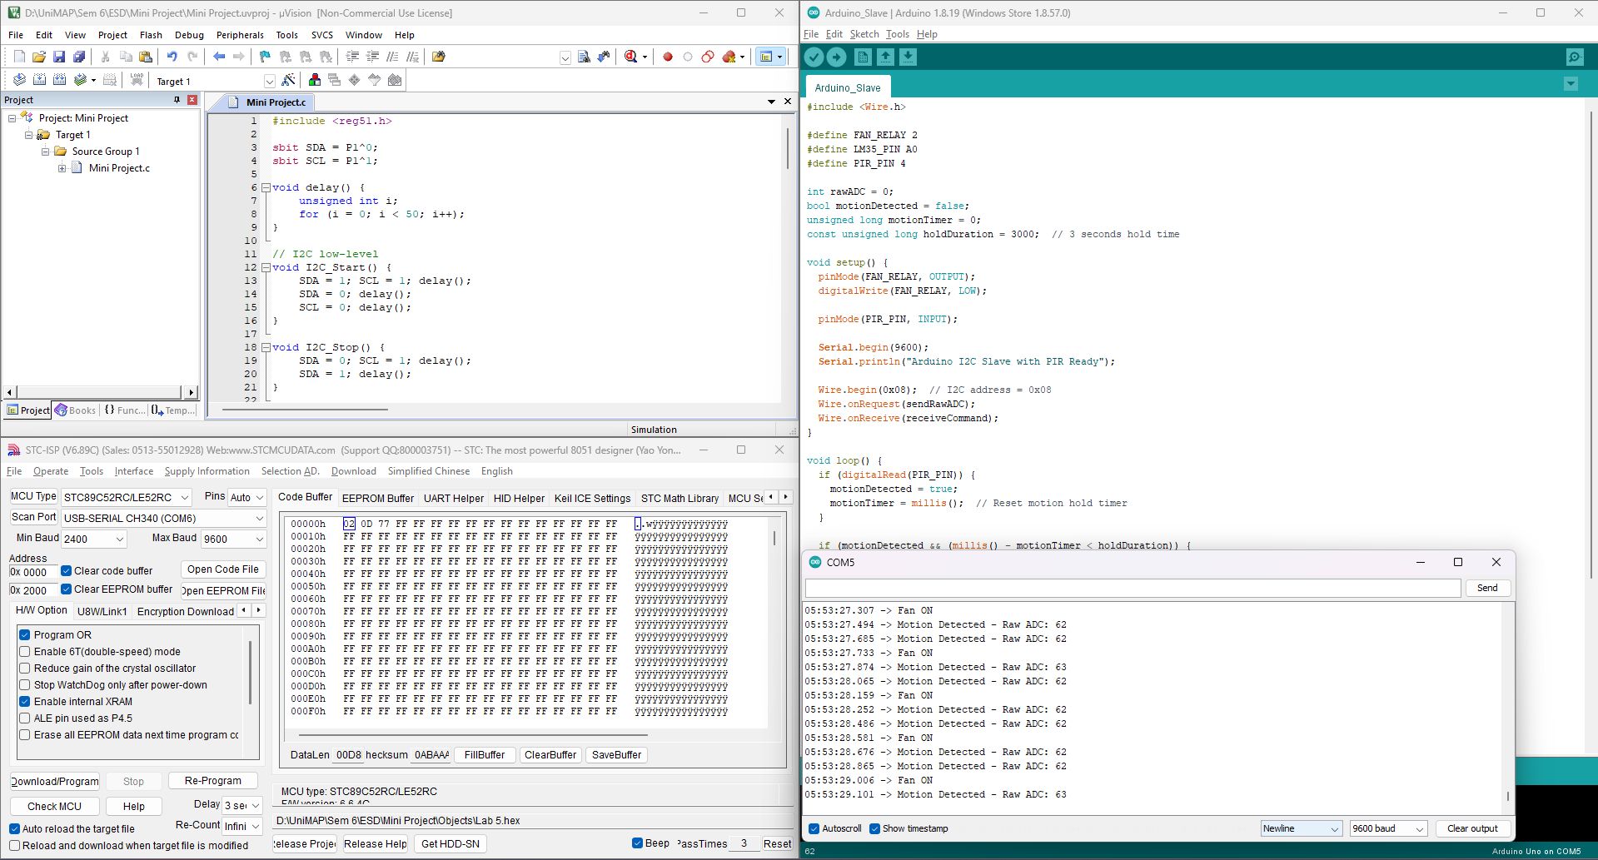Enable 6T(double-speed) mode checkbox
1598x860 pixels.
(25, 651)
